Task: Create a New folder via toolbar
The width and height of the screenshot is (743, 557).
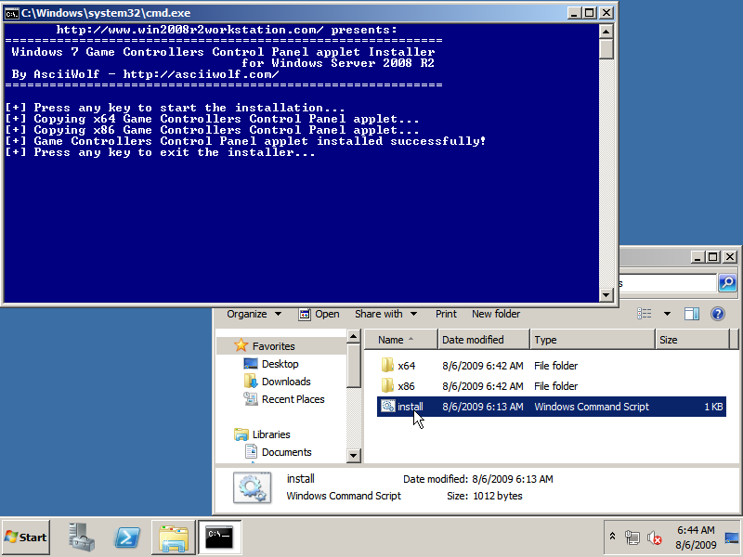Action: 496,314
